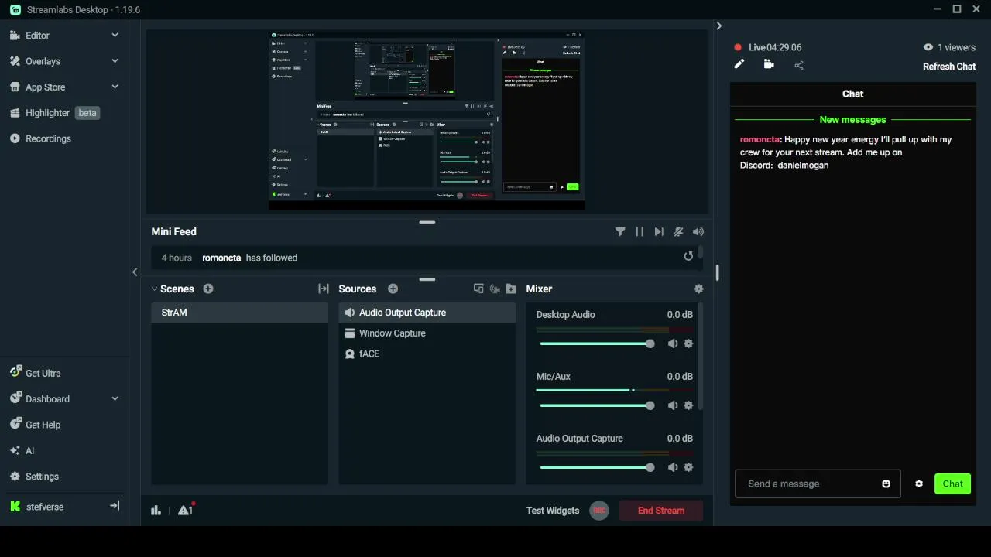Toggle Mini Feed volume speaker icon

[x=698, y=231]
